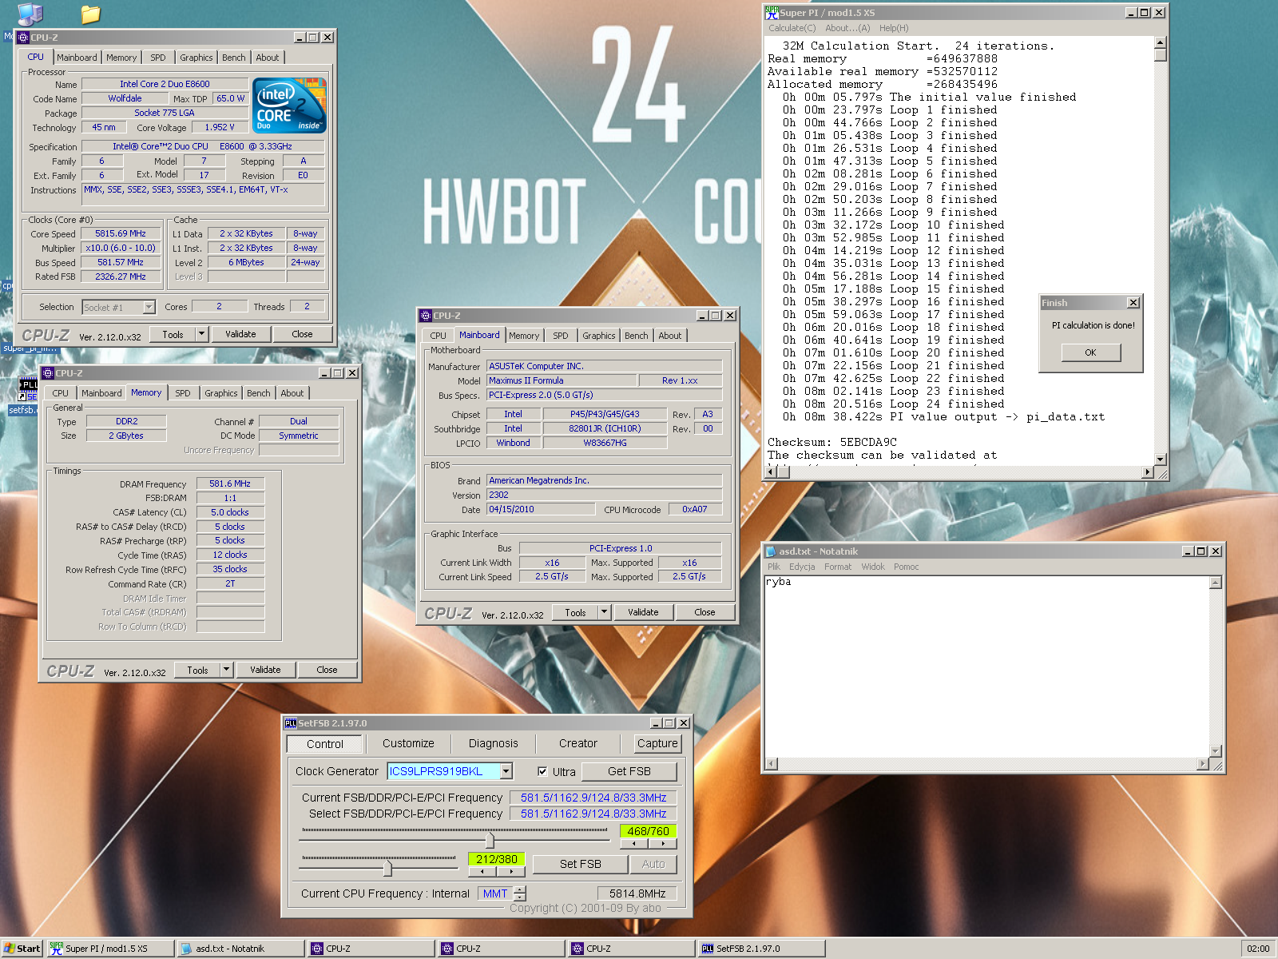Launch the setfsb desktop shortcut icon
The image size is (1278, 959).
pos(28,389)
